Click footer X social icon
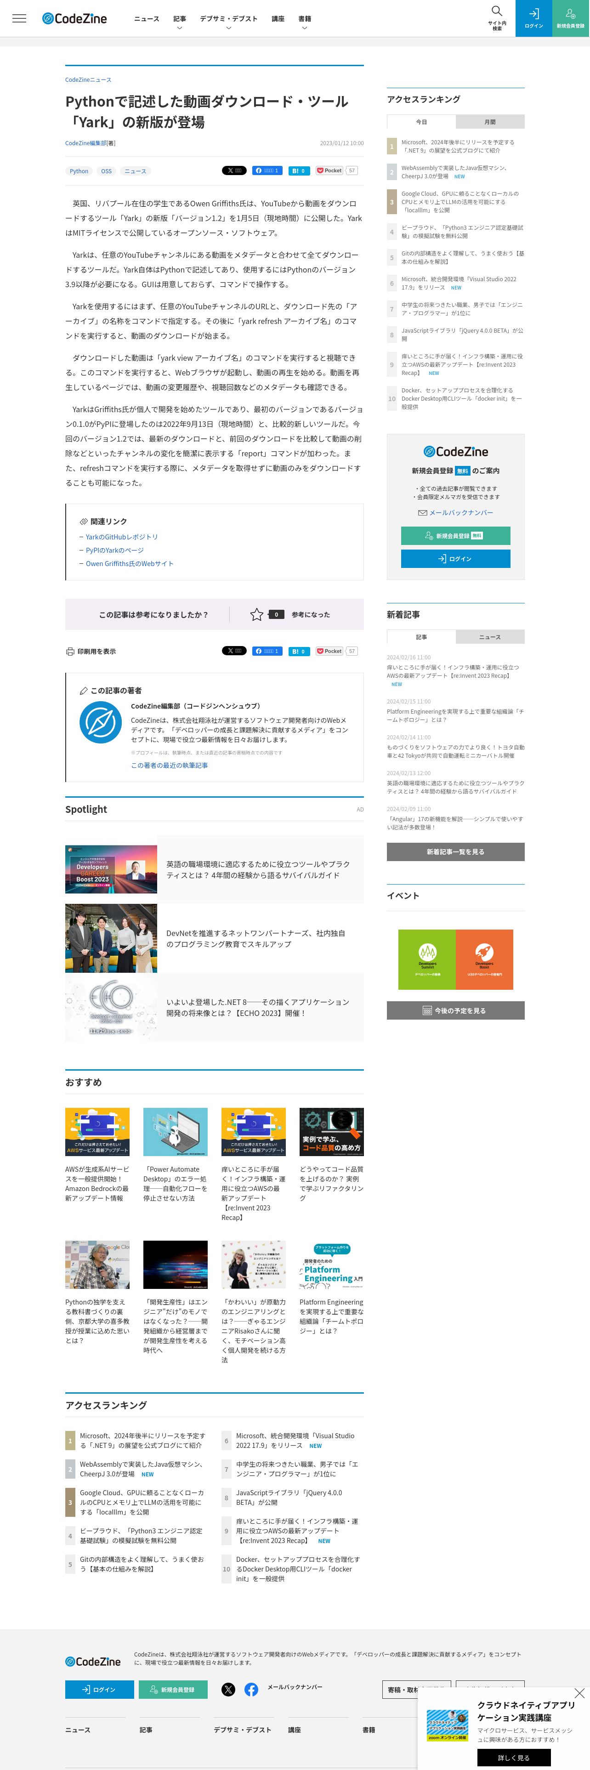 (x=228, y=1690)
